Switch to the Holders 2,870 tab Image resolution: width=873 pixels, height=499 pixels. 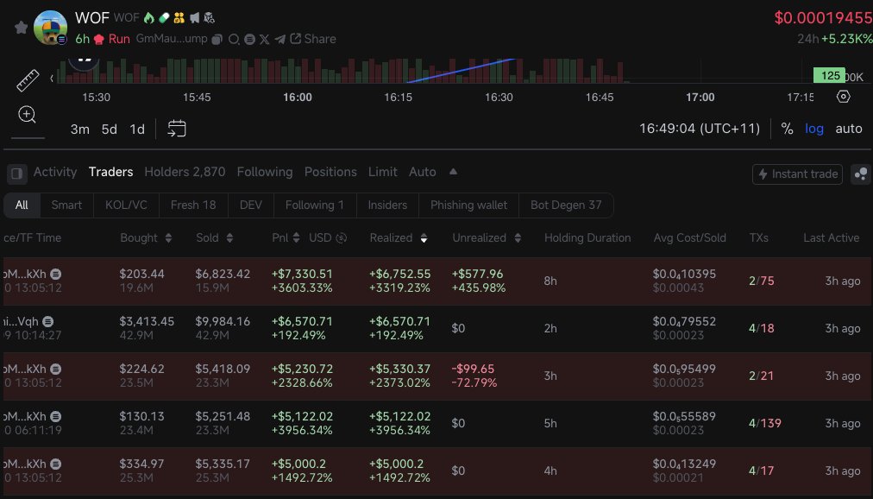[x=185, y=172]
